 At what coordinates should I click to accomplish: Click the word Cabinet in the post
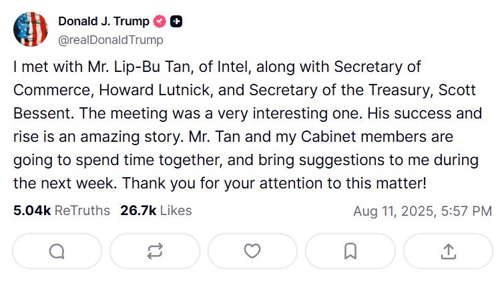coord(328,137)
